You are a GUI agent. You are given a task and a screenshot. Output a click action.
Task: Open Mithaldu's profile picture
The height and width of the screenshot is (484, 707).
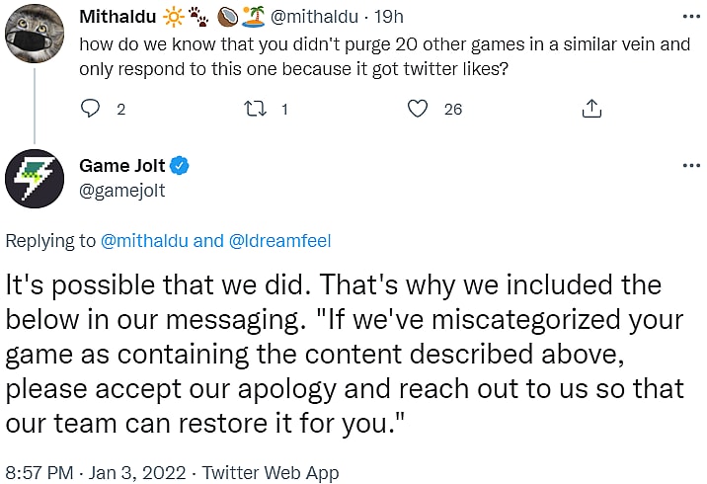[x=35, y=31]
